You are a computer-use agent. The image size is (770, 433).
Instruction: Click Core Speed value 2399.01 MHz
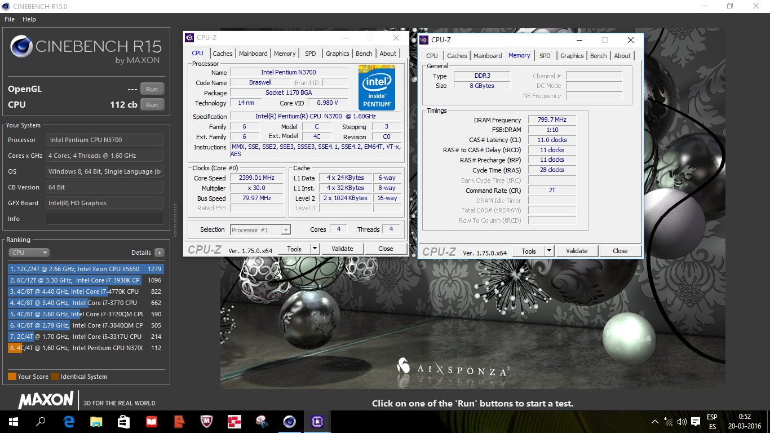[257, 178]
